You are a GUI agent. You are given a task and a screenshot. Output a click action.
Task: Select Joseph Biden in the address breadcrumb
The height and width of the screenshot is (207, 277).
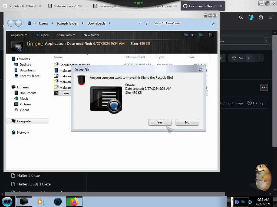point(67,23)
